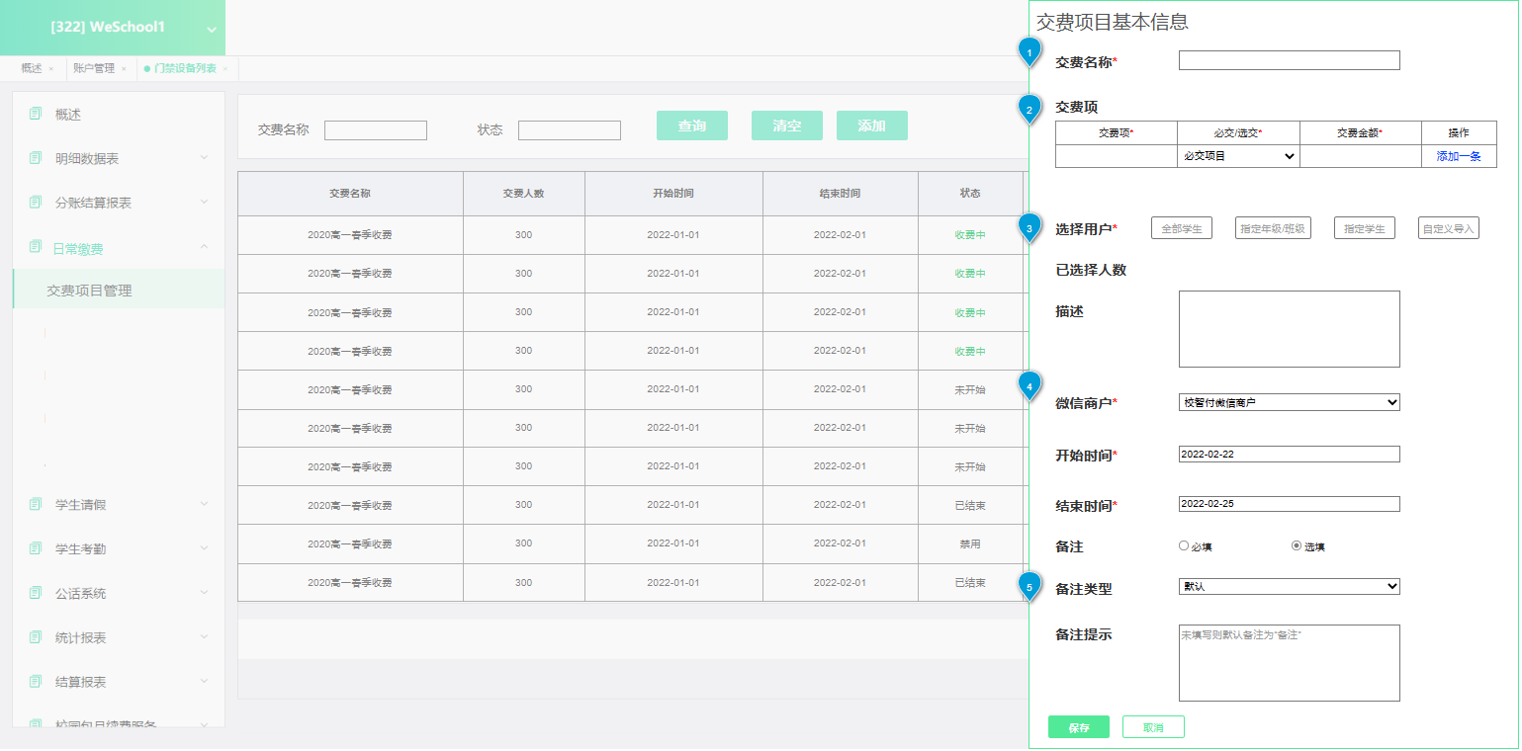Open the 必交项目 dropdown in 交费项 table
1522x751 pixels.
[x=1238, y=156]
